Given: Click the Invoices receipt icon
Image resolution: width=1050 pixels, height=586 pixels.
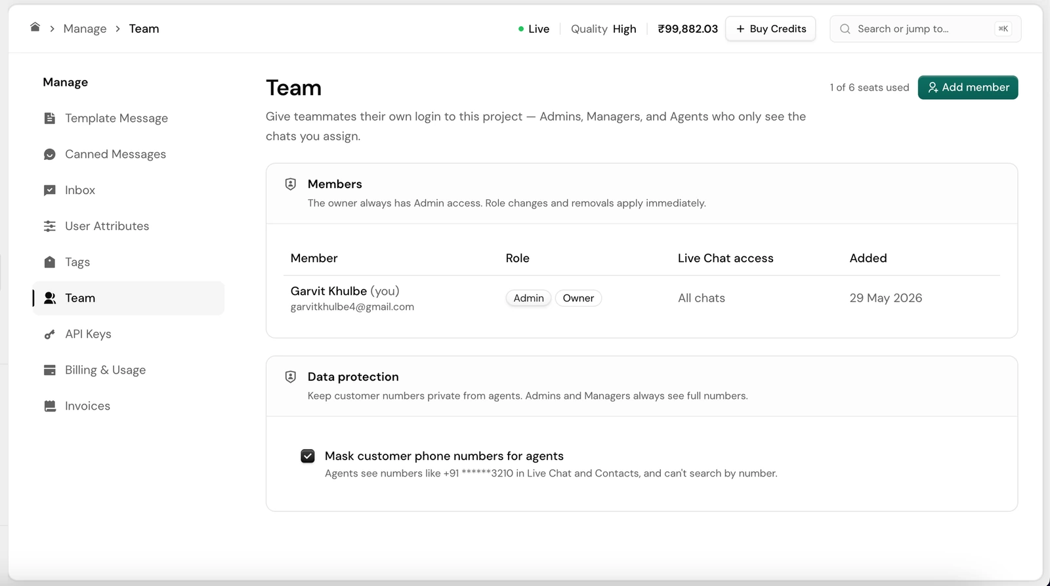Looking at the screenshot, I should click(x=50, y=406).
